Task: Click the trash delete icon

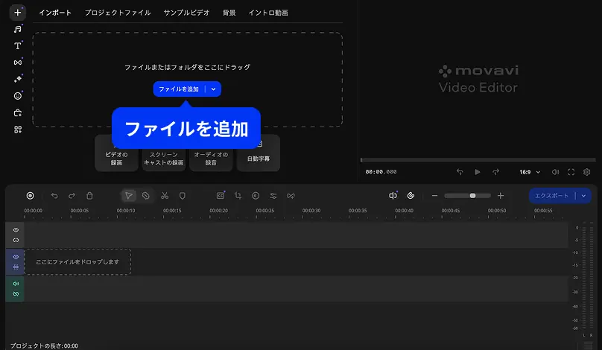Action: coord(89,196)
